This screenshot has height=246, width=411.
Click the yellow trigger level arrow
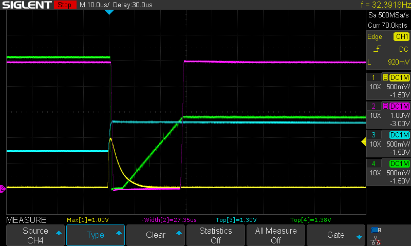tap(363, 142)
